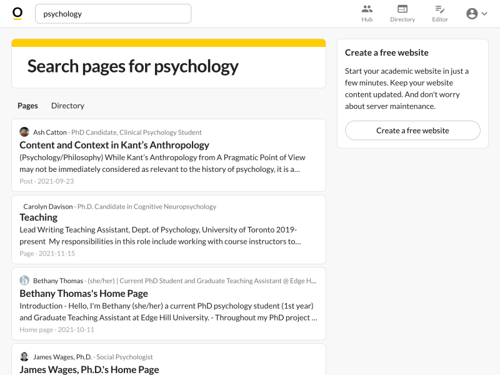
Task: Click Ash Catton's profile avatar
Action: (24, 132)
